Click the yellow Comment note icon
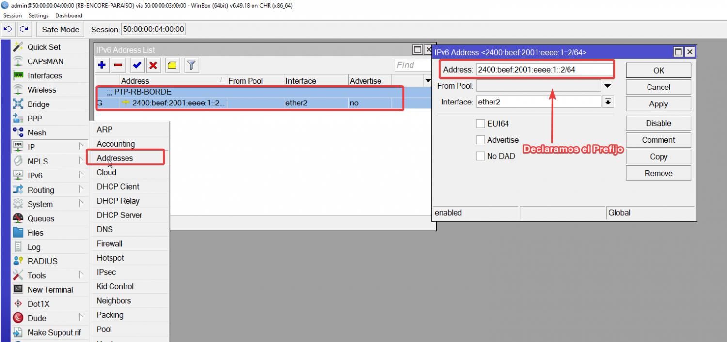The image size is (727, 342). pyautogui.click(x=172, y=65)
